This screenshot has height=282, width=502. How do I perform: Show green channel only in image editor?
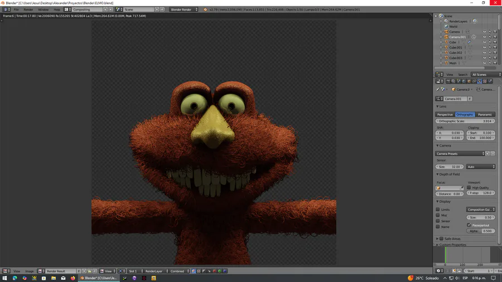[x=220, y=271]
